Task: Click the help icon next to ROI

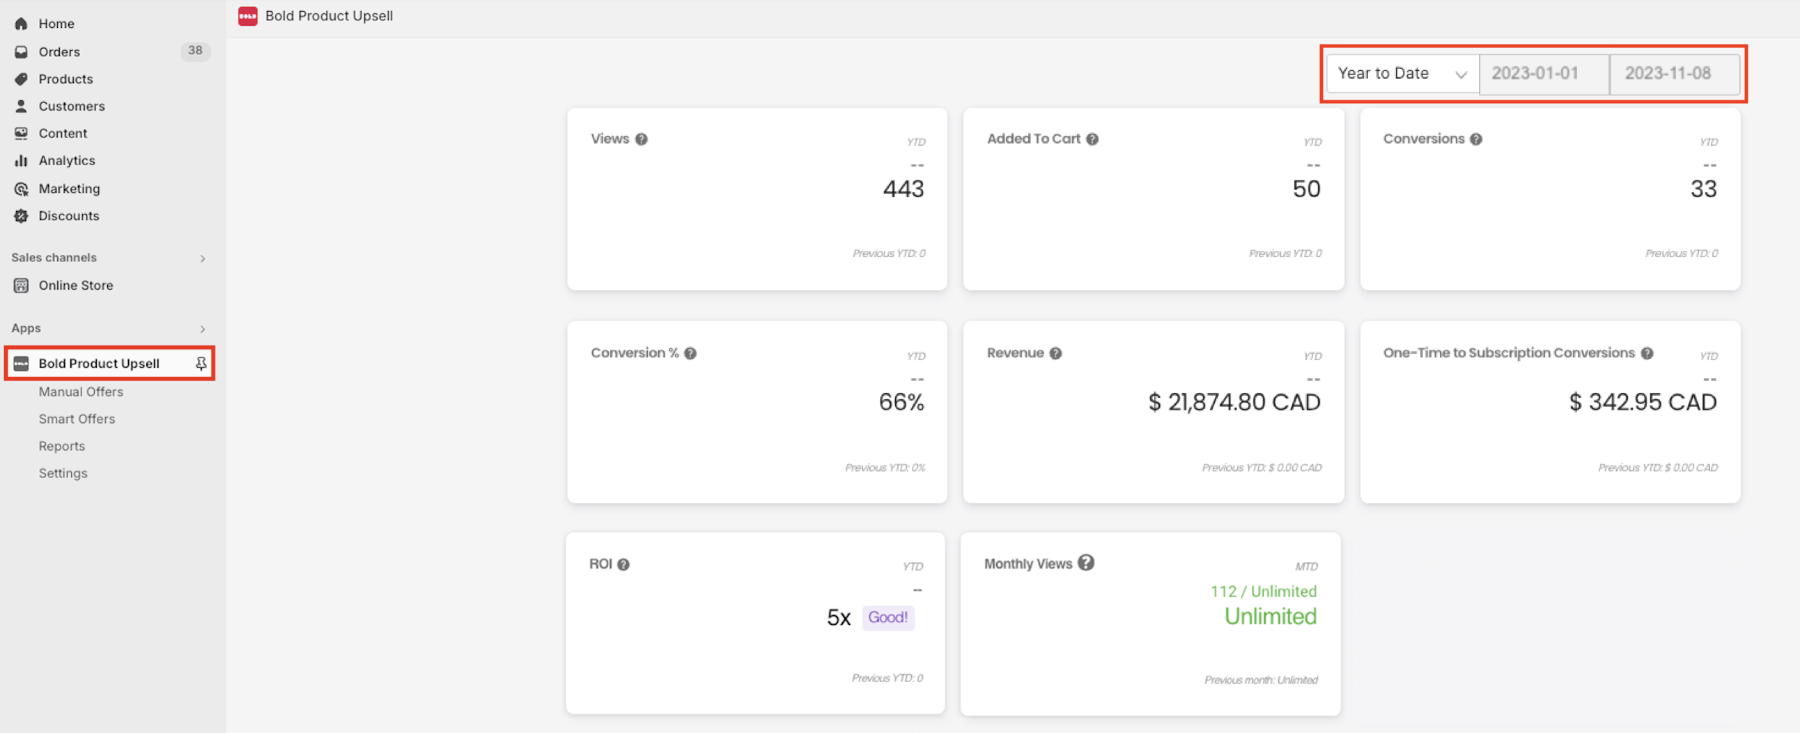Action: coord(623,564)
